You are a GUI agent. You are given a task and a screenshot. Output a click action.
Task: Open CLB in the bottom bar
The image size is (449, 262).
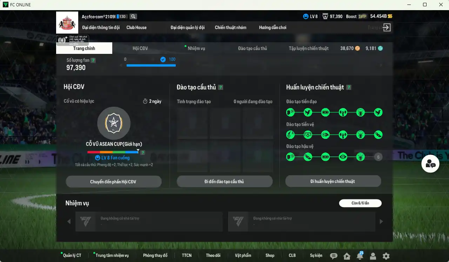(292, 255)
